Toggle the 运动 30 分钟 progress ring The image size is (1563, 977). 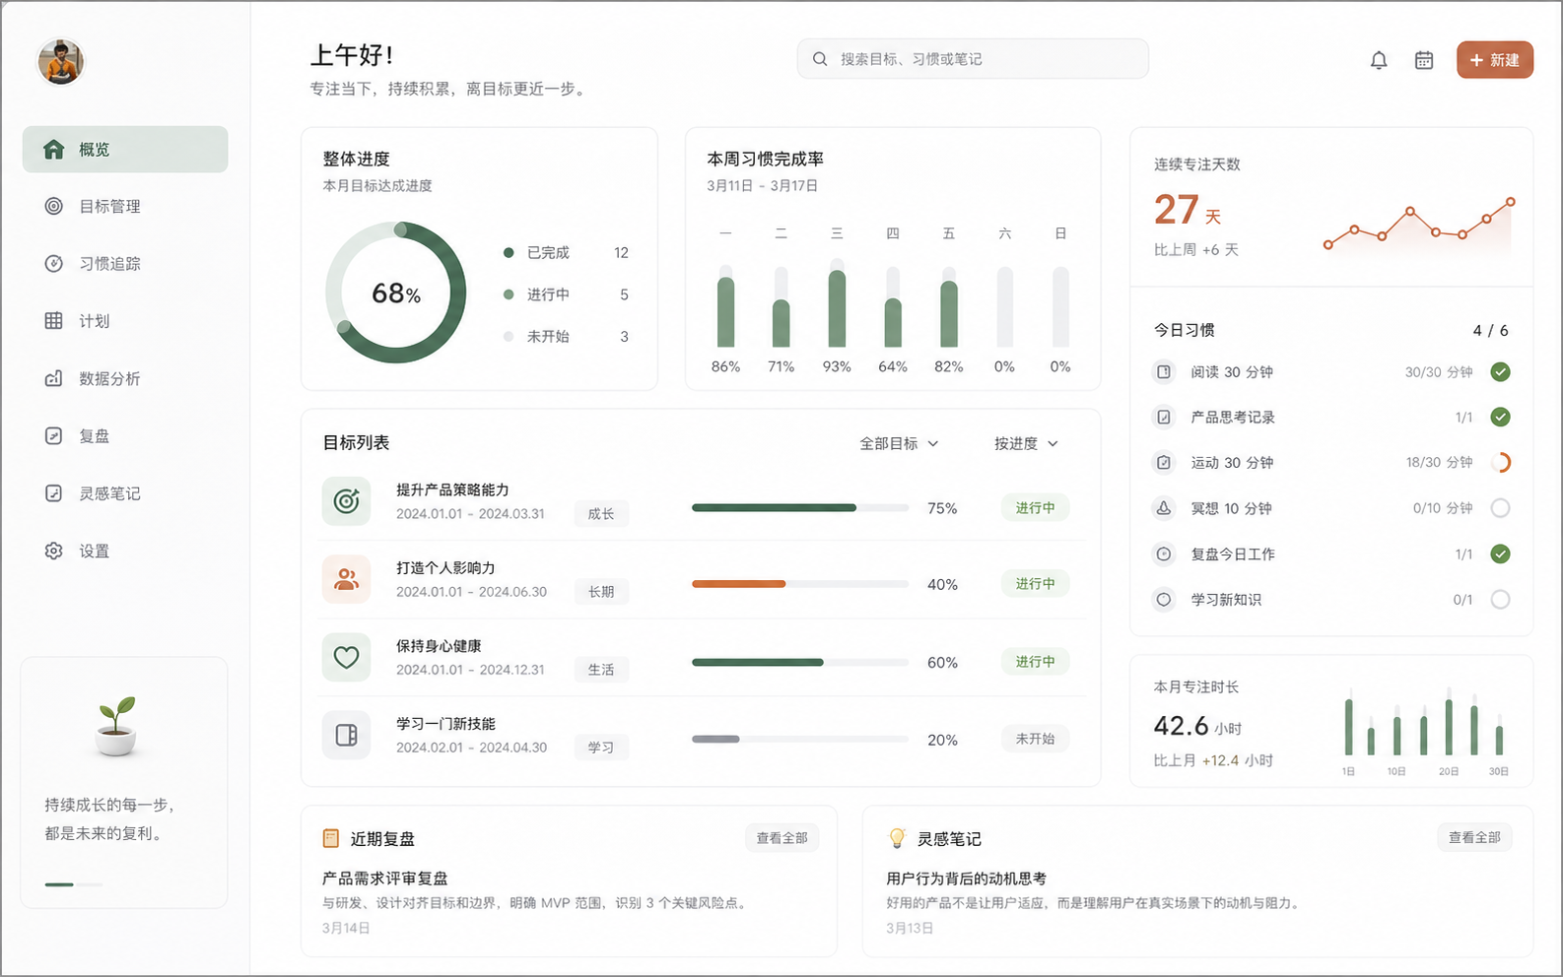(x=1500, y=462)
